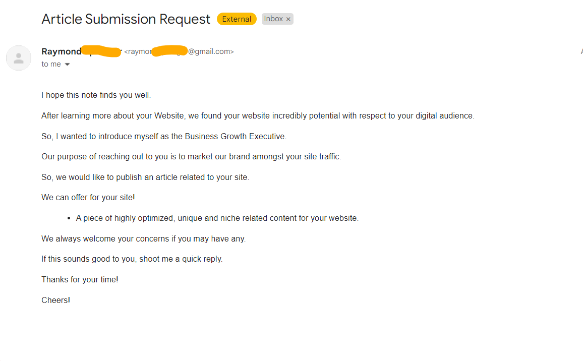Click the line about welcoming your concerns

click(144, 238)
